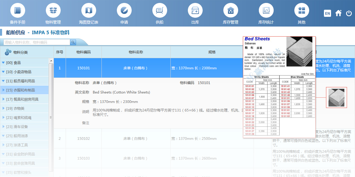Image resolution: width=355 pixels, height=177 pixels.
Task: Open the 备件手册 spare parts manual icon
Action: [x=17, y=10]
